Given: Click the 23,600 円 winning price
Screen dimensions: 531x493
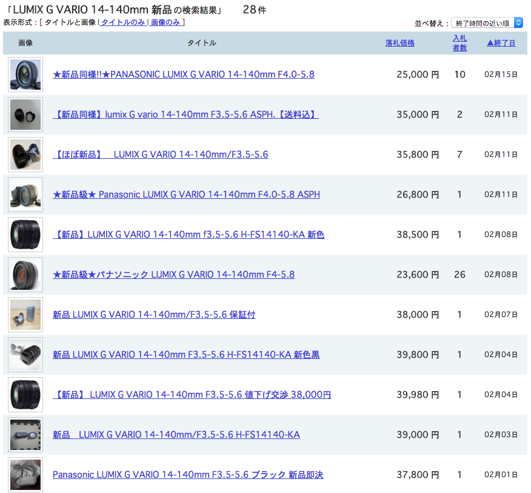Looking at the screenshot, I should point(418,275).
